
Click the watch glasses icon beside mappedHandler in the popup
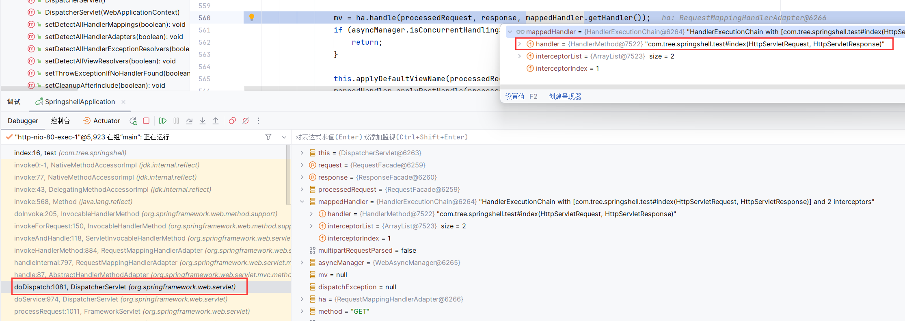pyautogui.click(x=520, y=32)
